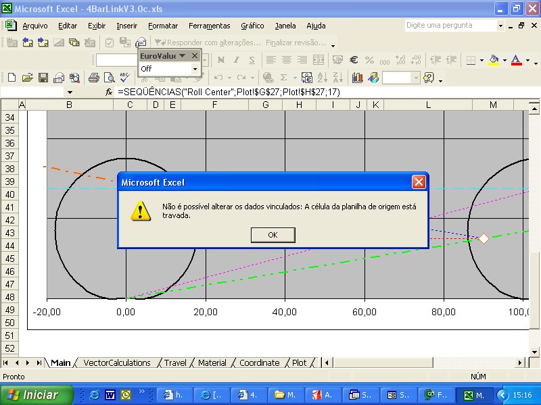Viewport: 541px width, 405px height.
Task: Click the thousands separator 000 icon
Action: pos(385,61)
